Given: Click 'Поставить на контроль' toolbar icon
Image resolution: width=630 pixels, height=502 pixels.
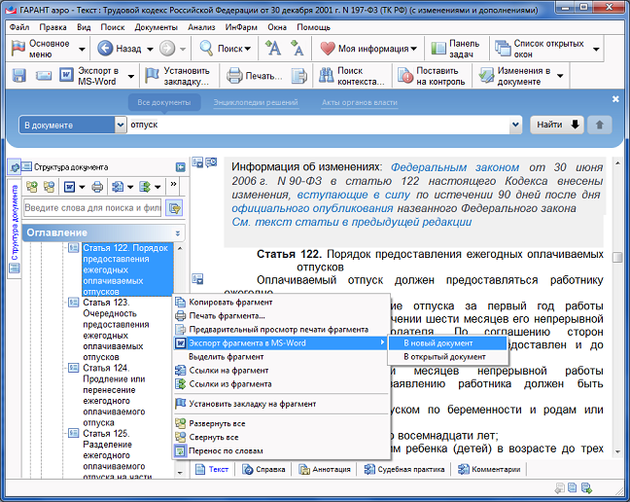Looking at the screenshot, I should tap(402, 76).
